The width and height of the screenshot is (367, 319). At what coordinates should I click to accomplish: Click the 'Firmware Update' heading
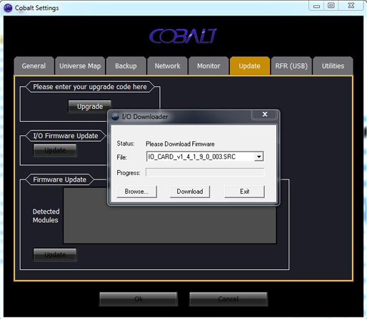coord(59,179)
